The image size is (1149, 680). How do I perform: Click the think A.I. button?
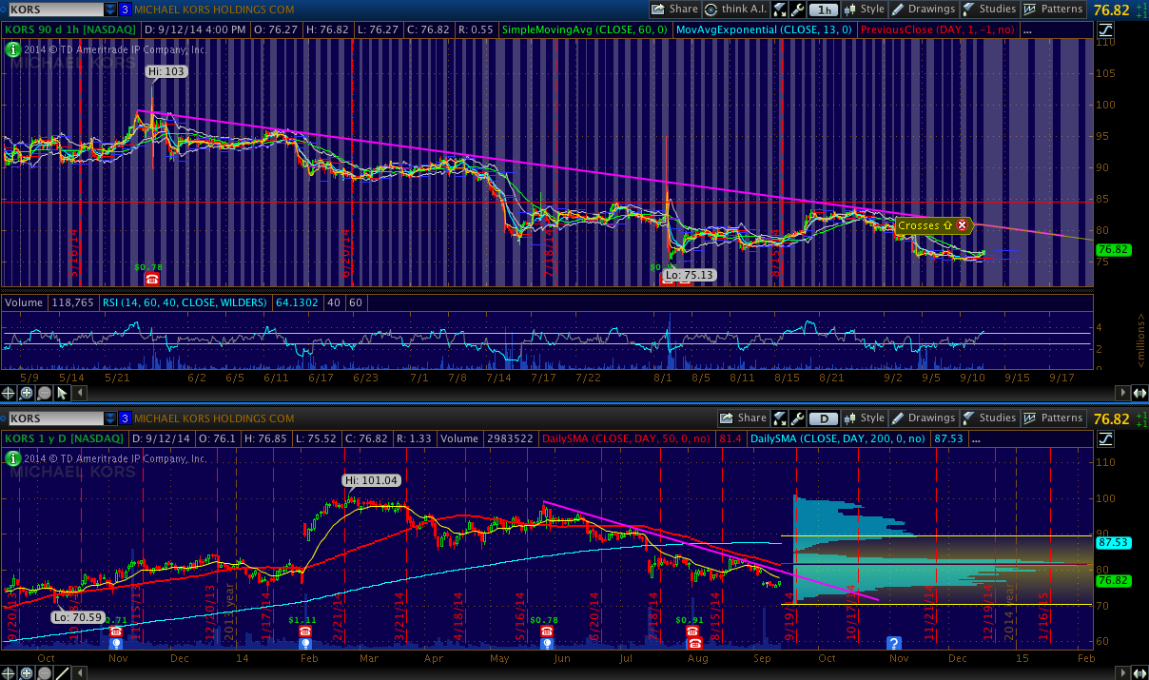click(x=735, y=10)
